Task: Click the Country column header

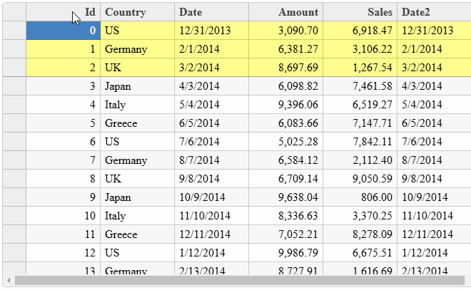Action: click(x=137, y=12)
